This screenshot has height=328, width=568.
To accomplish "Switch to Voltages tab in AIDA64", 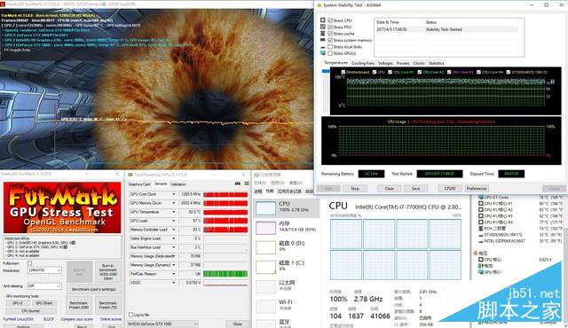I will 385,63.
